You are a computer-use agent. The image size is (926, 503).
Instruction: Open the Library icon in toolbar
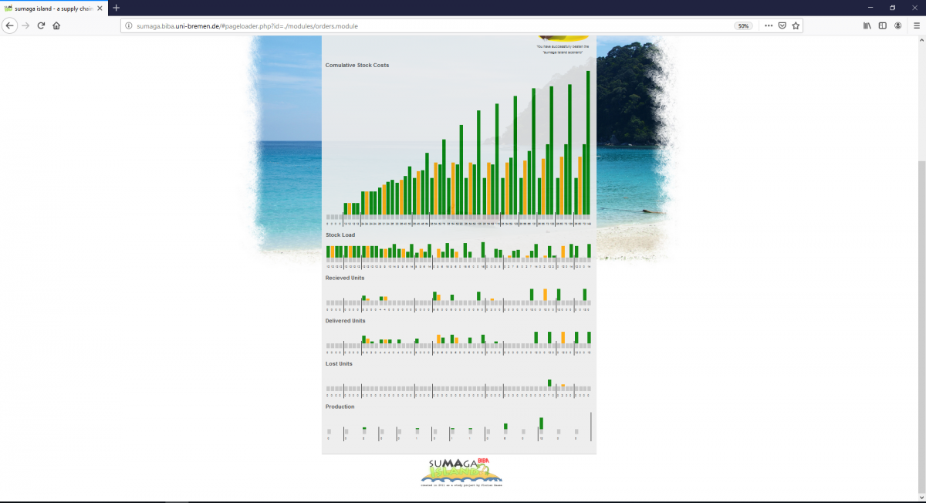click(x=867, y=25)
